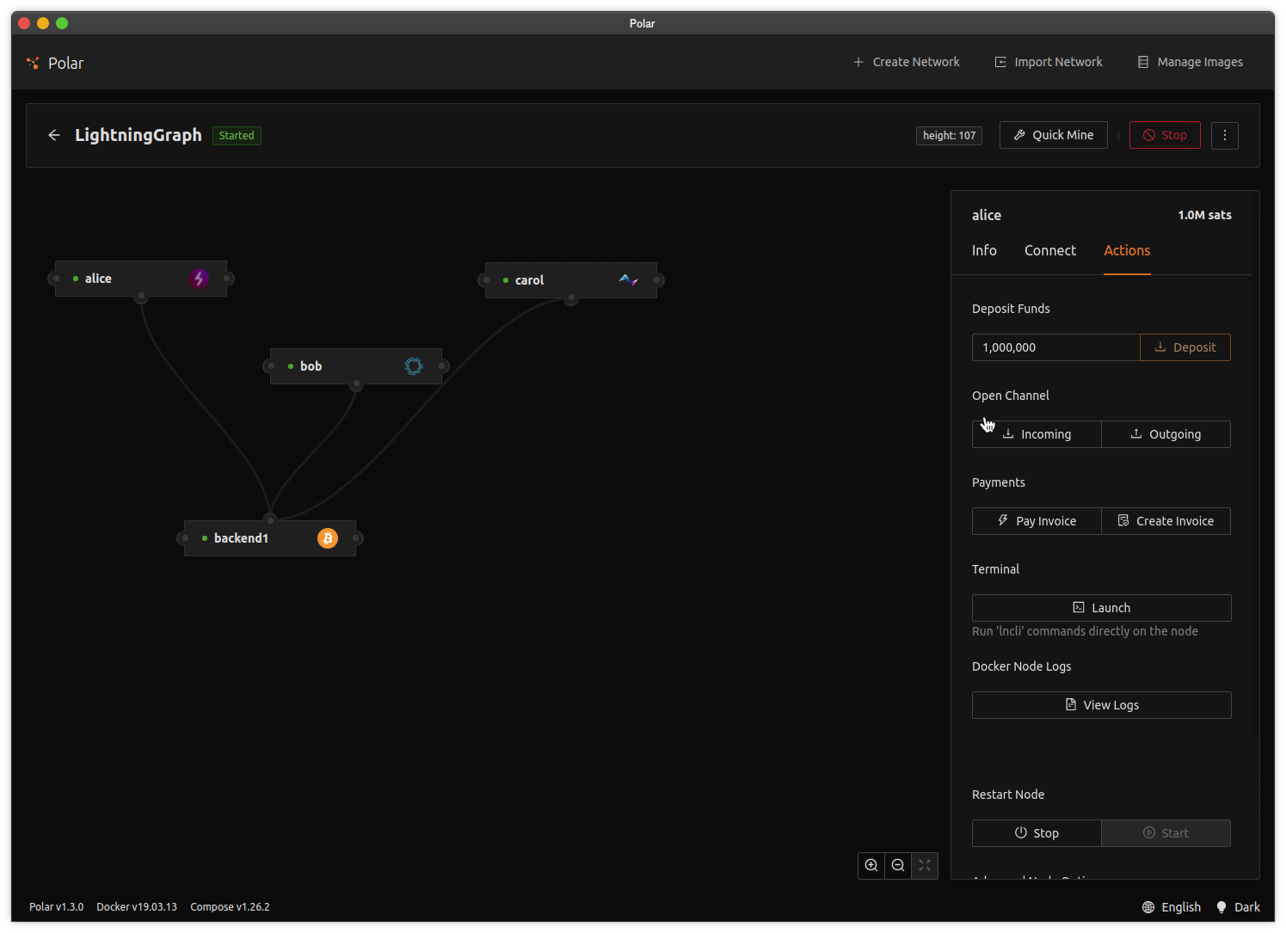Go back using the left arrow
The height and width of the screenshot is (933, 1286).
54,135
